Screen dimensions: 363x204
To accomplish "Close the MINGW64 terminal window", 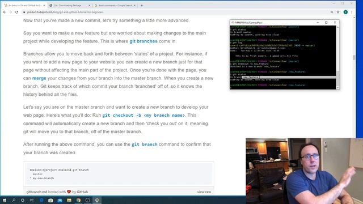I will (335, 23).
